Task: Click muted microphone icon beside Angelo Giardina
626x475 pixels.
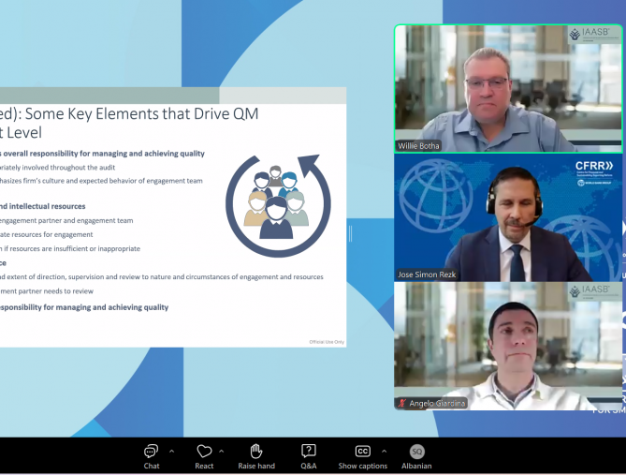Action: click(x=401, y=404)
